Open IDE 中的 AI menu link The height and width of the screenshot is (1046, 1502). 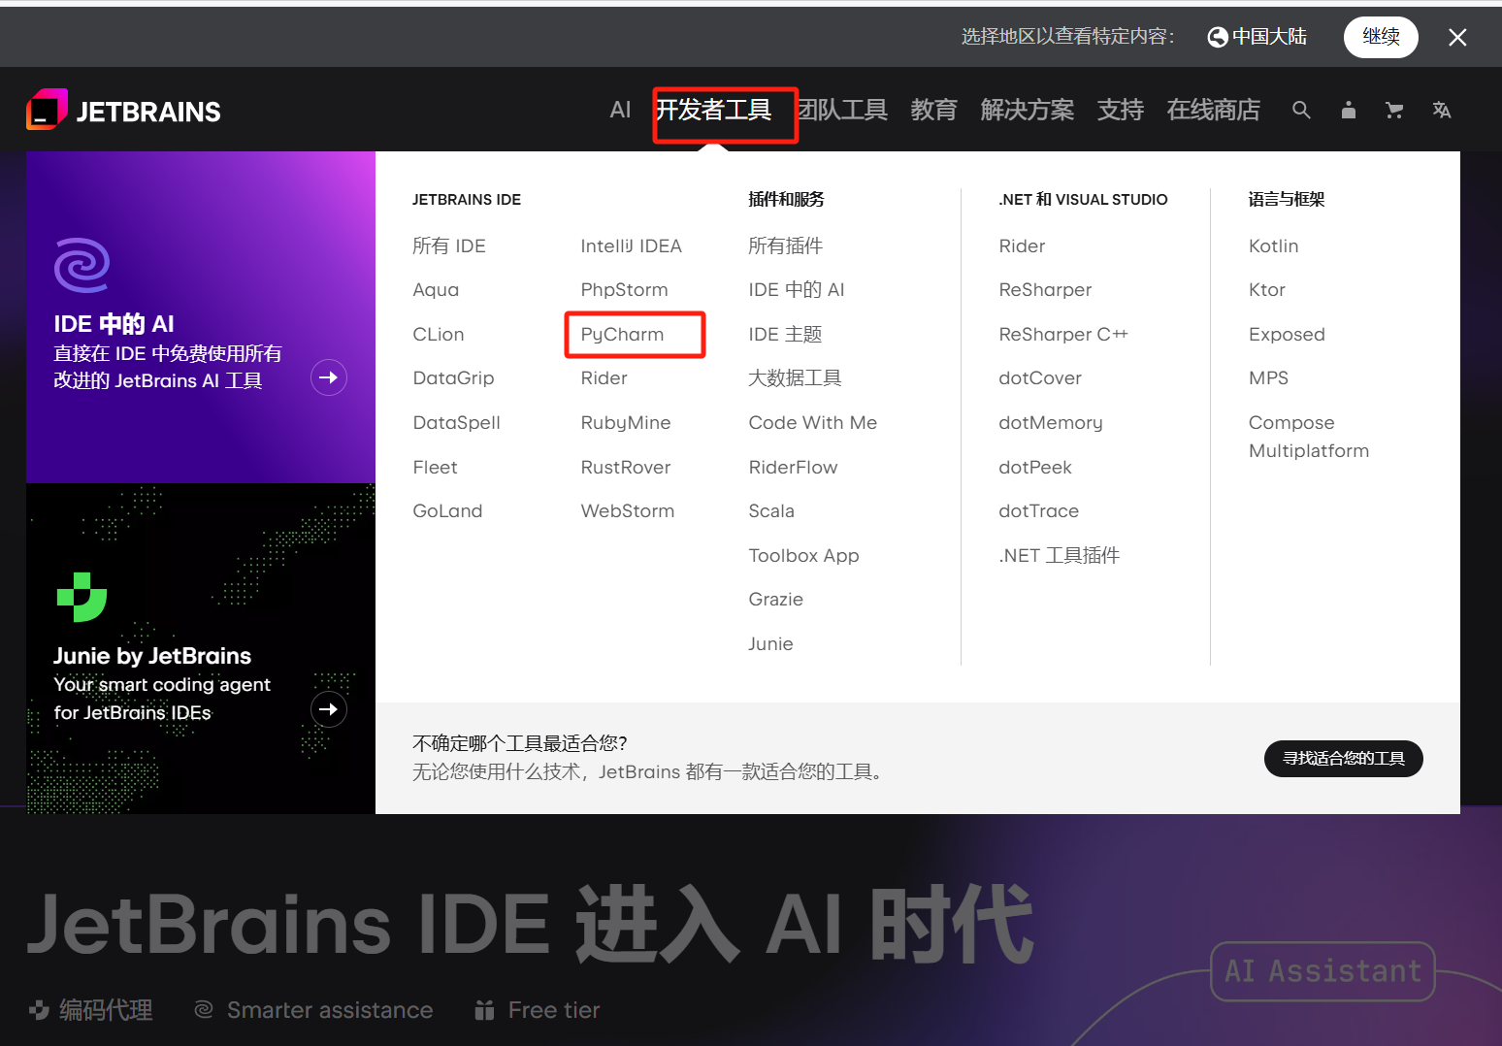(x=796, y=289)
